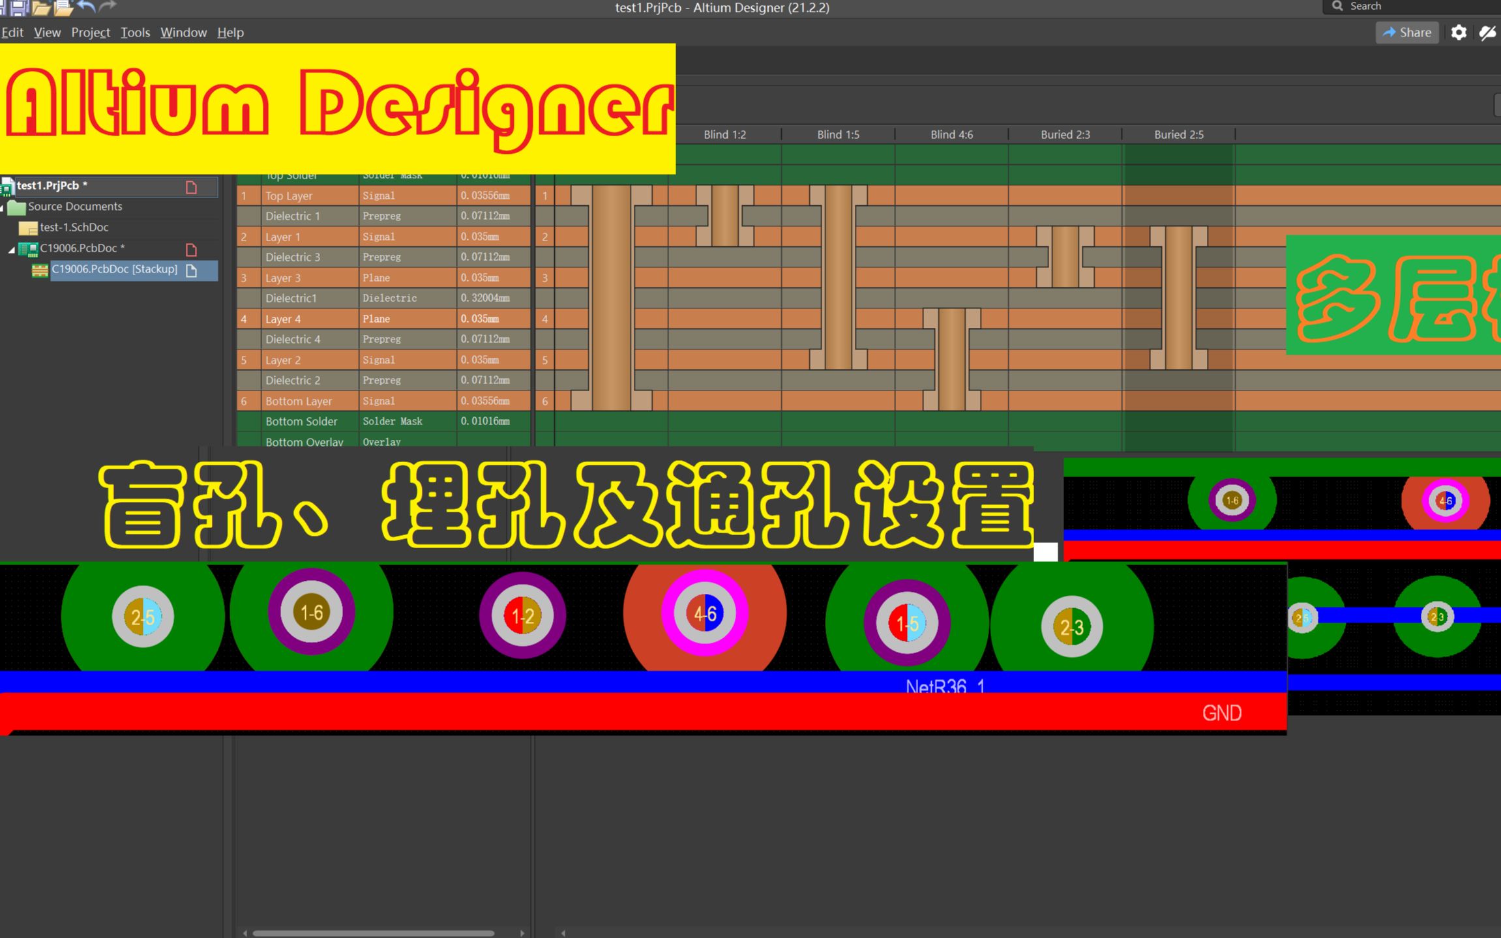Click left arrow of via view scrollbar
Viewport: 1501px width, 938px height.
[x=563, y=933]
